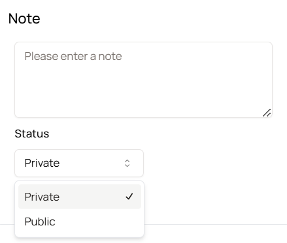The image size is (287, 243).
Task: Click the up-down chevron icon in Status select
Action: pos(127,164)
